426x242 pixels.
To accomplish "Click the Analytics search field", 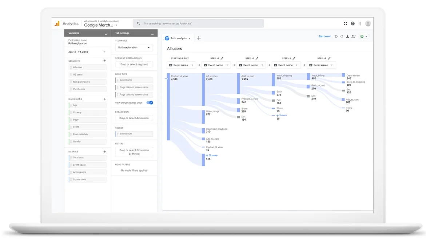I will (x=198, y=24).
